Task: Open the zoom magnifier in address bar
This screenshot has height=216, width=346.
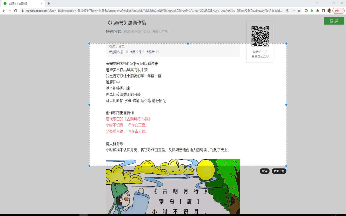Action: (287, 11)
